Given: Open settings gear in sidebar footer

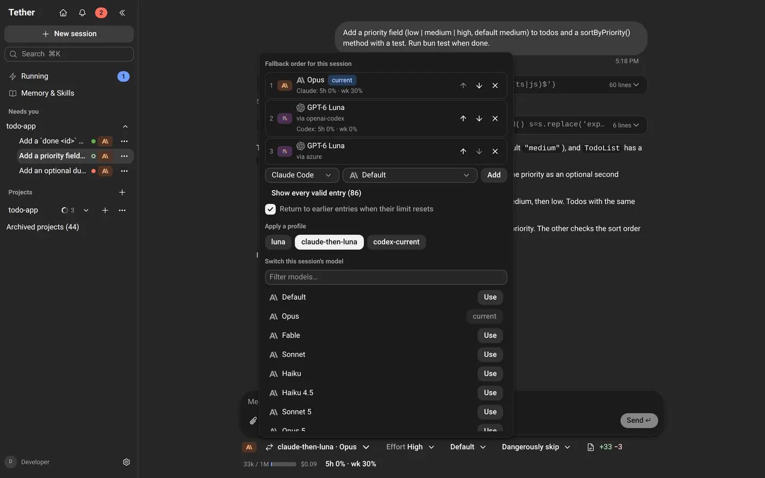Looking at the screenshot, I should tap(126, 462).
